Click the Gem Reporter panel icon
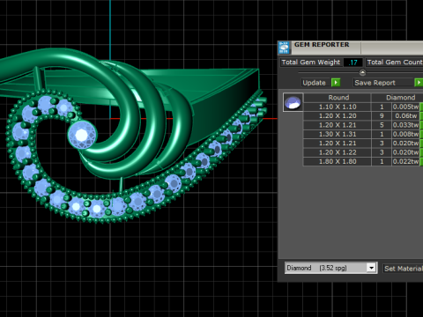This screenshot has width=423, height=317. tap(284, 48)
